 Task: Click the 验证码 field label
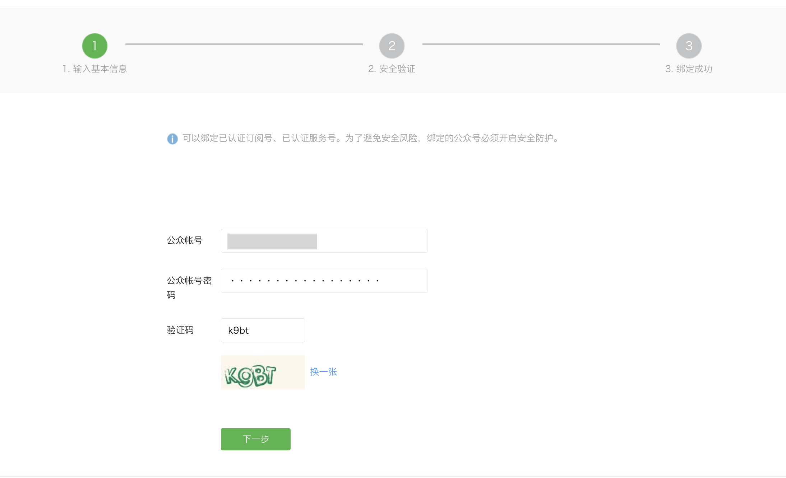coord(180,330)
